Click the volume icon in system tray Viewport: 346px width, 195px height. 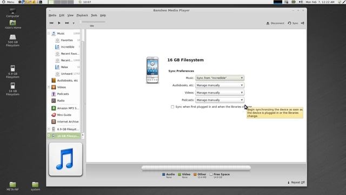pyautogui.click(x=301, y=2)
